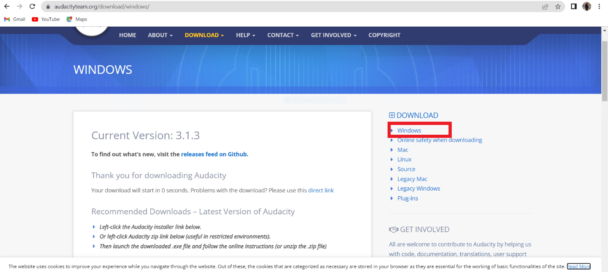This screenshot has width=608, height=272.
Task: Open the browser side panel icon
Action: [x=574, y=6]
